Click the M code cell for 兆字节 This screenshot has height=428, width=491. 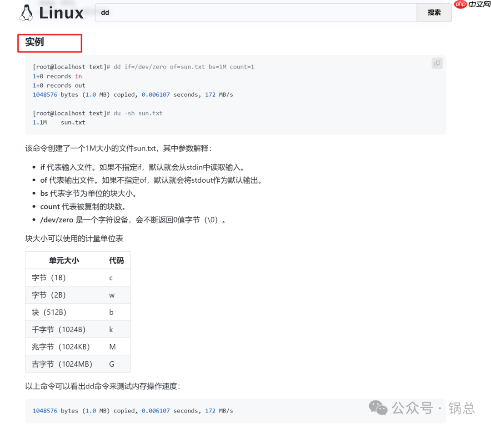click(111, 347)
